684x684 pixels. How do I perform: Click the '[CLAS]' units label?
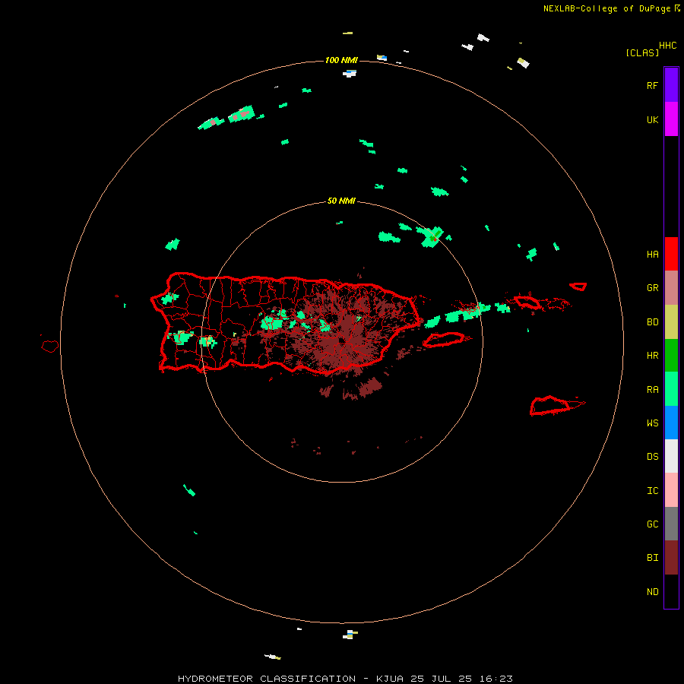642,52
